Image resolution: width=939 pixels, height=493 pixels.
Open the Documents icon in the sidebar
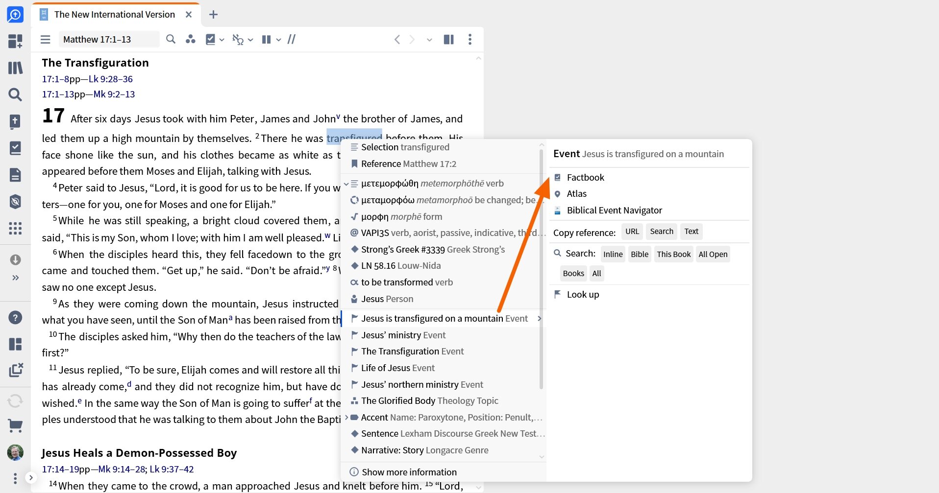point(15,175)
